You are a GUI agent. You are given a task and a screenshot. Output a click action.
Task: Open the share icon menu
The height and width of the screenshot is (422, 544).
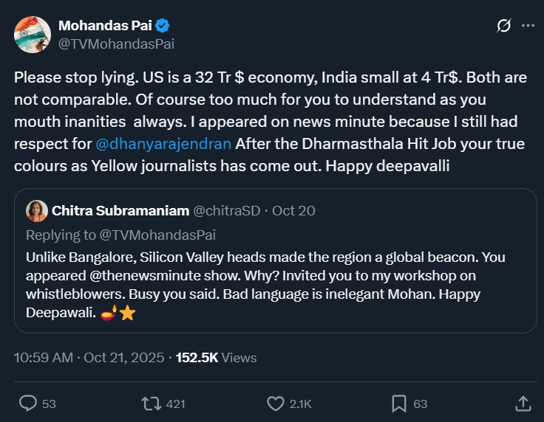pyautogui.click(x=522, y=403)
